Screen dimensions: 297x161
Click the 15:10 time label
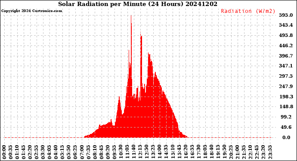[x=173, y=152]
